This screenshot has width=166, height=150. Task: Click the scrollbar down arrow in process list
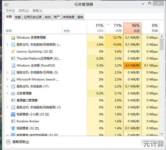point(162,134)
